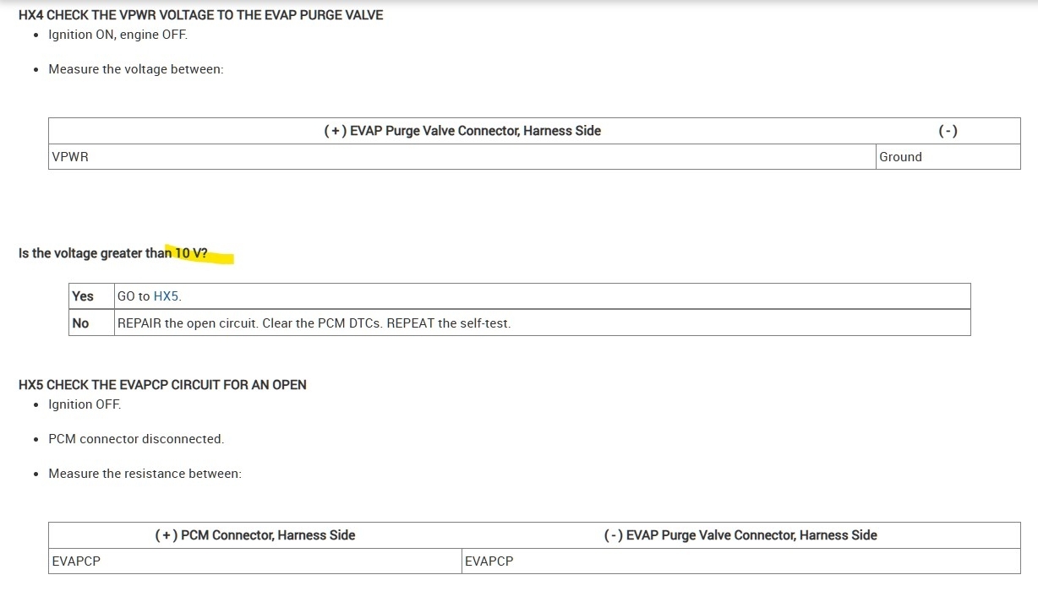The height and width of the screenshot is (602, 1038).
Task: Select the Ground table cell
Action: click(900, 157)
